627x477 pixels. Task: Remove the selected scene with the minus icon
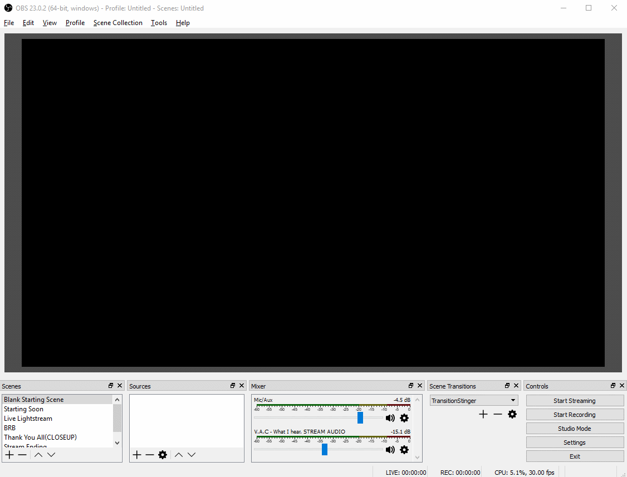(22, 455)
